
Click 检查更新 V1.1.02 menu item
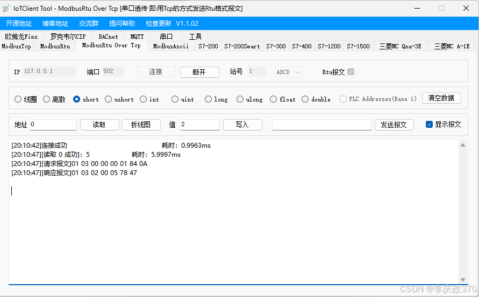tap(172, 24)
